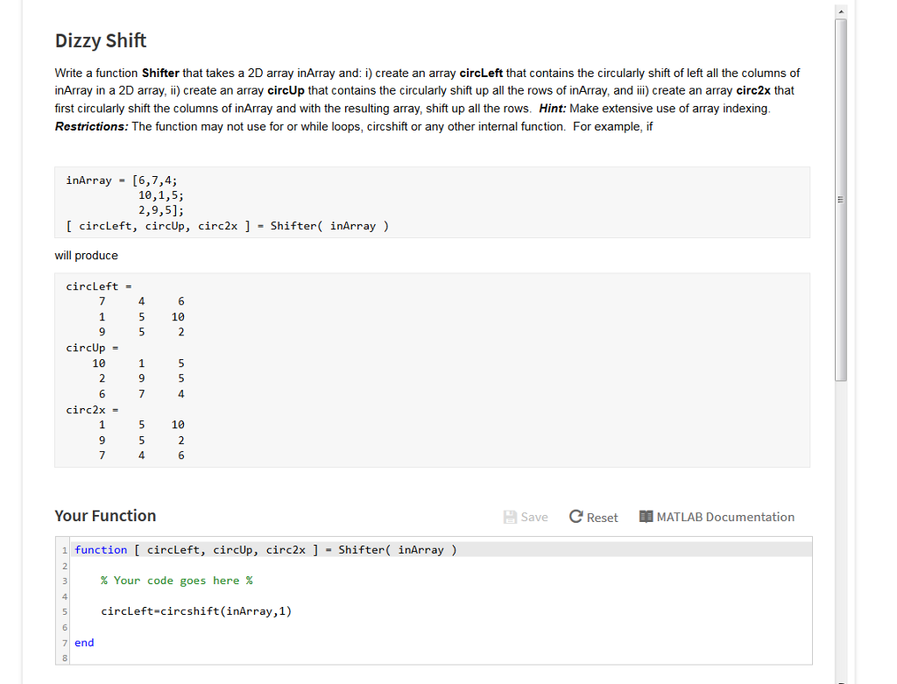
Task: Click the MATLAB Documentation book icon
Action: 646,517
